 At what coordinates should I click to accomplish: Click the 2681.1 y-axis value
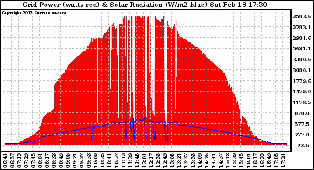coord(302,49)
